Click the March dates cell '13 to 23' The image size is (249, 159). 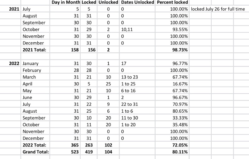click(137, 77)
